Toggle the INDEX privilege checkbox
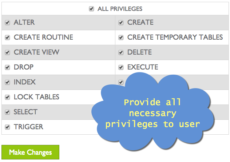The width and height of the screenshot is (230, 162). [x=7, y=82]
